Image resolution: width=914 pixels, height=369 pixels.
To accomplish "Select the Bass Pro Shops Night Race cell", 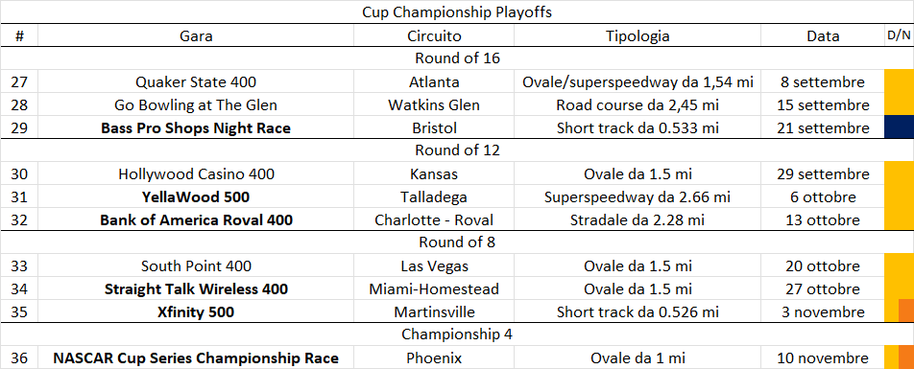I will pos(196,128).
